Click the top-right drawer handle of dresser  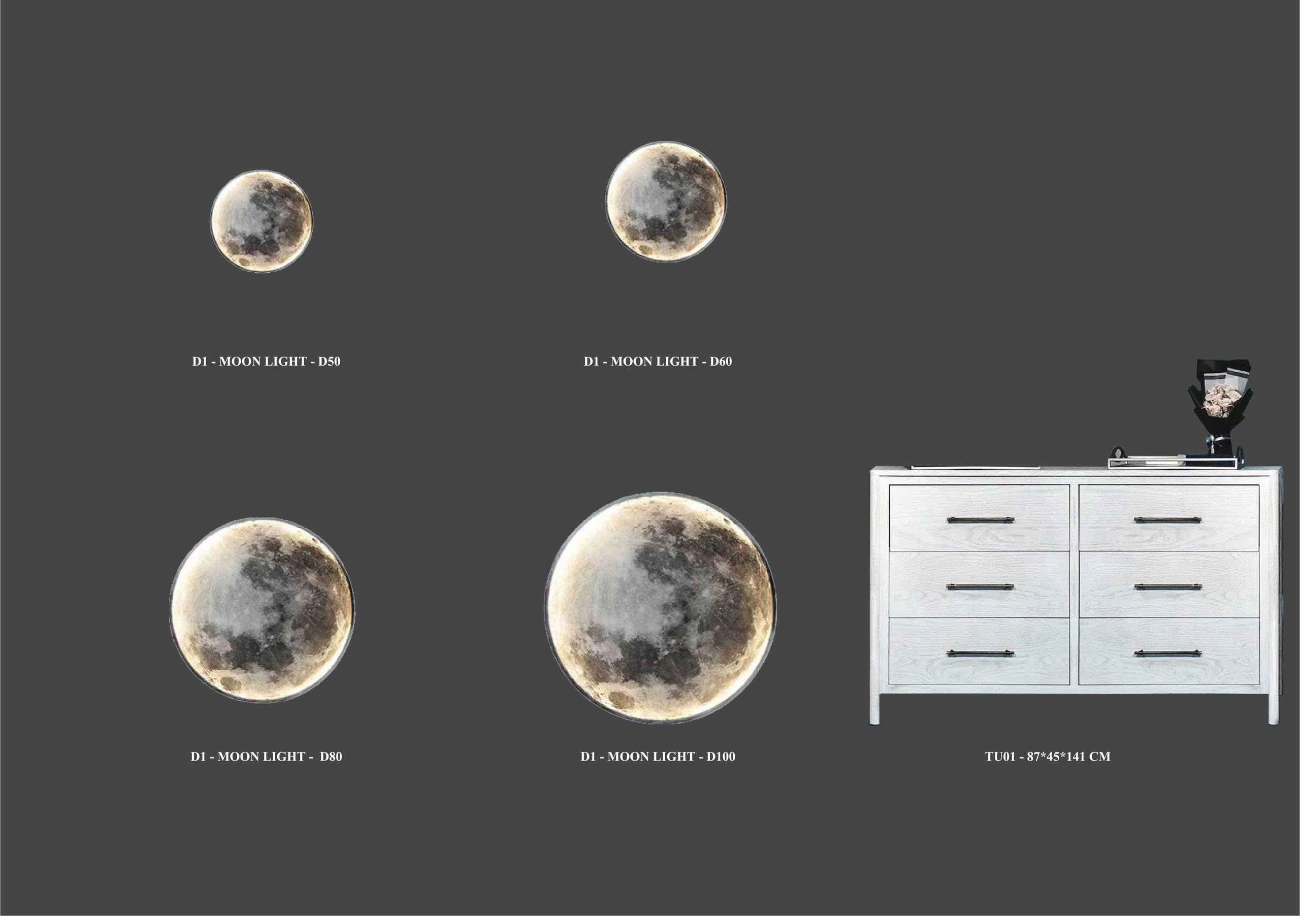[1167, 520]
